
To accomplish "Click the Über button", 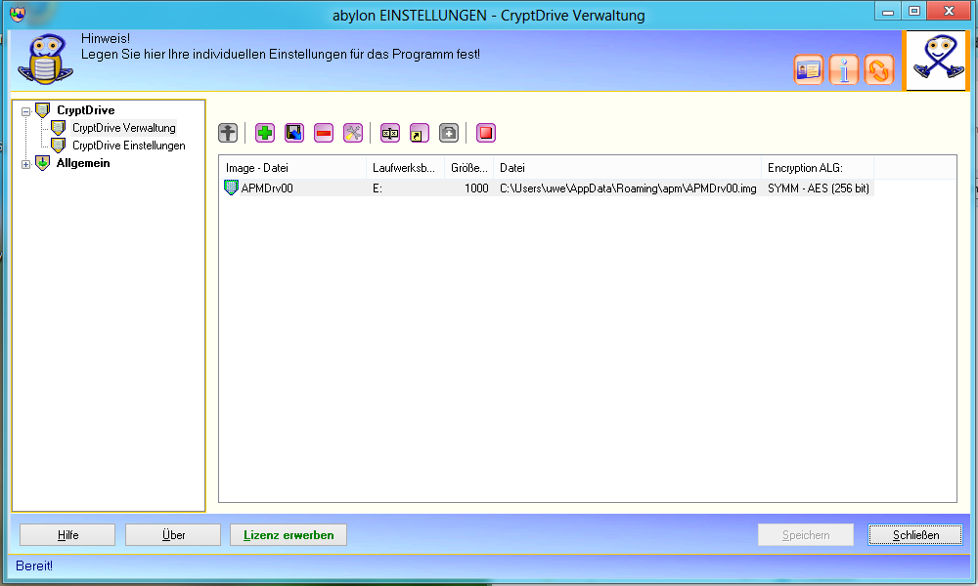I will point(173,535).
